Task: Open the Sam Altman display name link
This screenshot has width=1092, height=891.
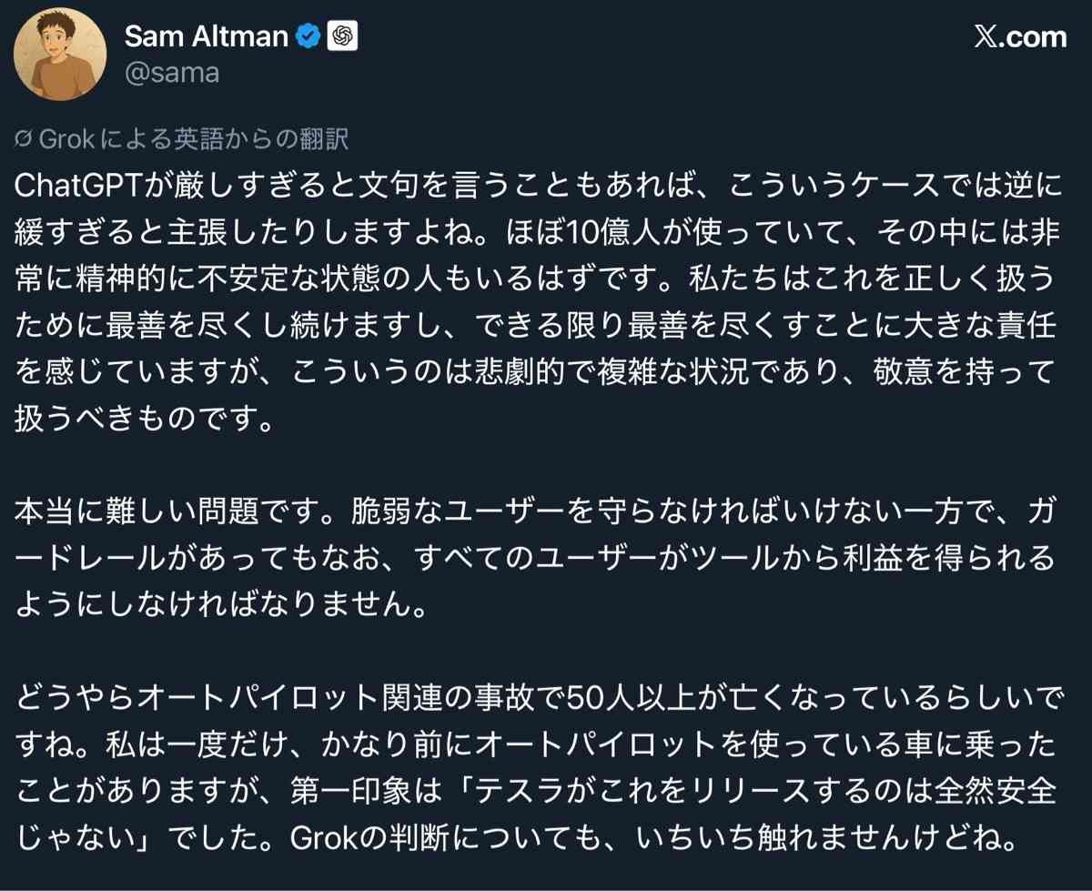Action: pos(206,35)
